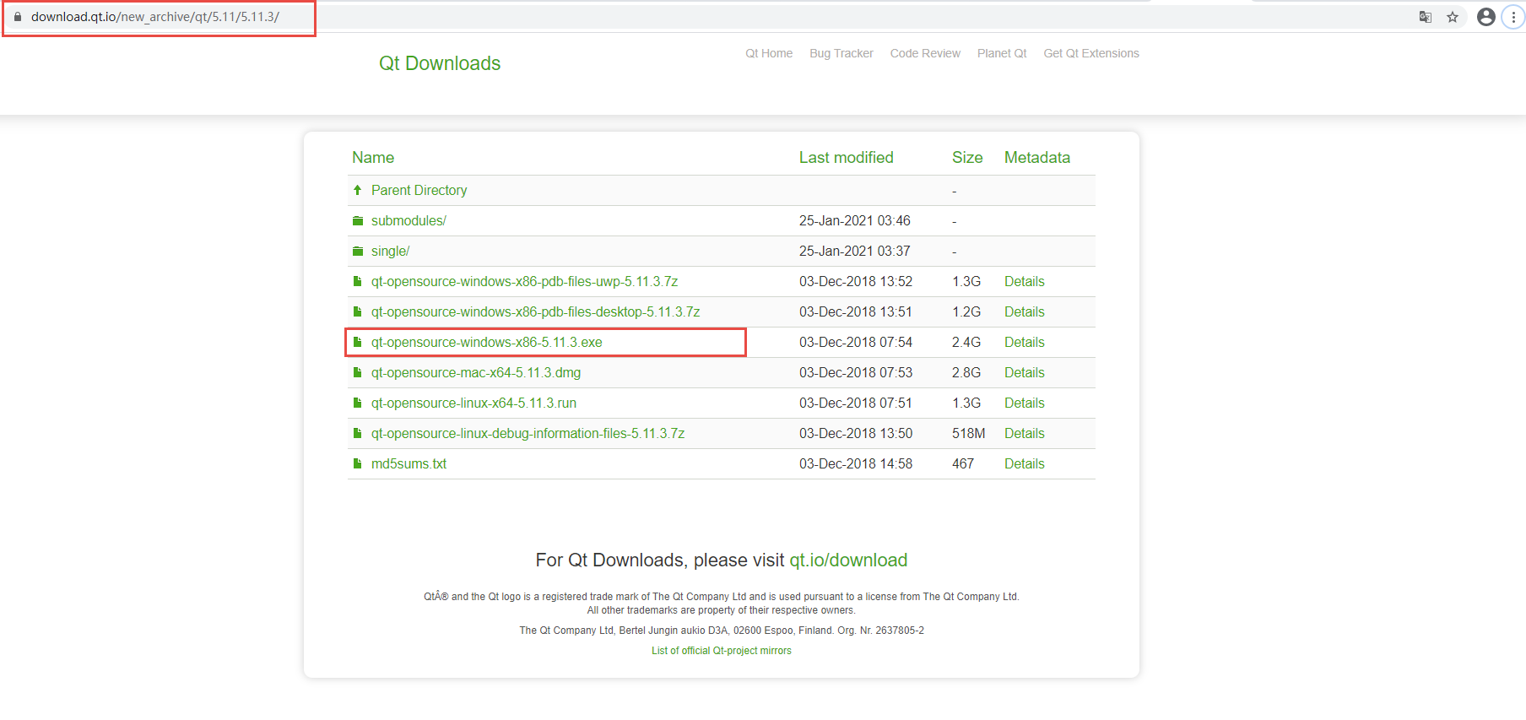The width and height of the screenshot is (1526, 720).
Task: Download qt-opensource-linux-debug-information-files-5.11.3.7z
Action: (x=528, y=434)
